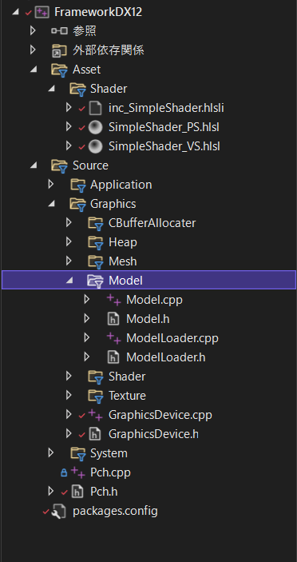Expand the Application folder
297x562 pixels.
coord(51,184)
